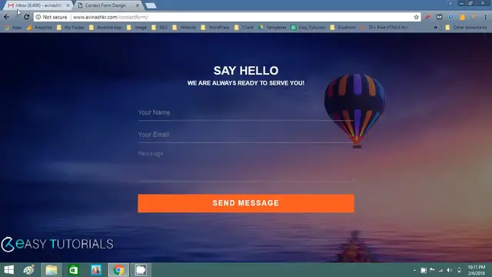Expand the hidden bookmarks chevron
492x277 pixels.
(x=436, y=28)
